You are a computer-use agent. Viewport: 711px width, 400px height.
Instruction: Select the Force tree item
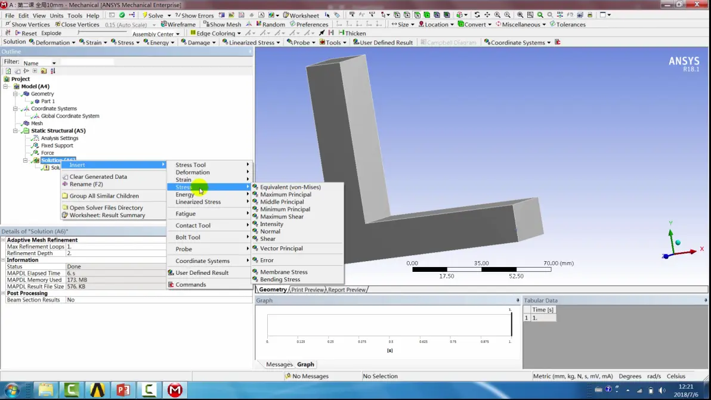click(47, 153)
